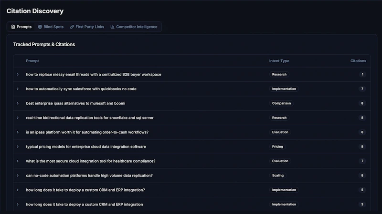
Task: Click citation count 3 badge
Action: tap(362, 204)
